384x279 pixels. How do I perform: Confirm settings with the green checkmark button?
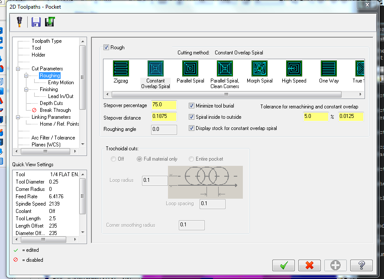coord(284,265)
